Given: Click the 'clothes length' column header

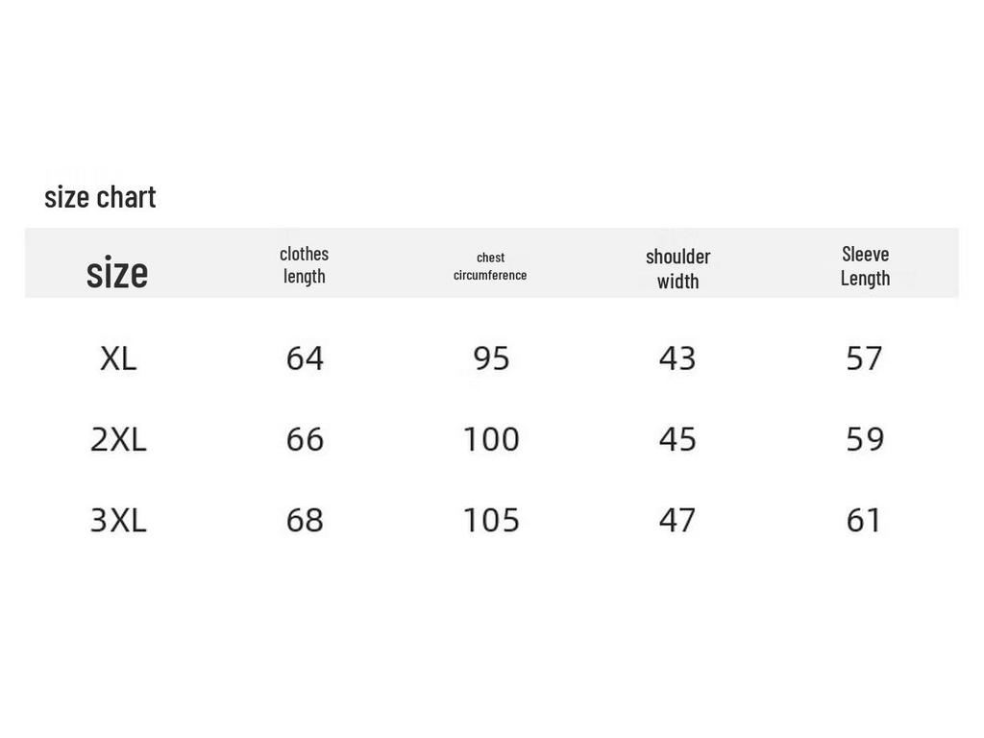Looking at the screenshot, I should point(304,264).
